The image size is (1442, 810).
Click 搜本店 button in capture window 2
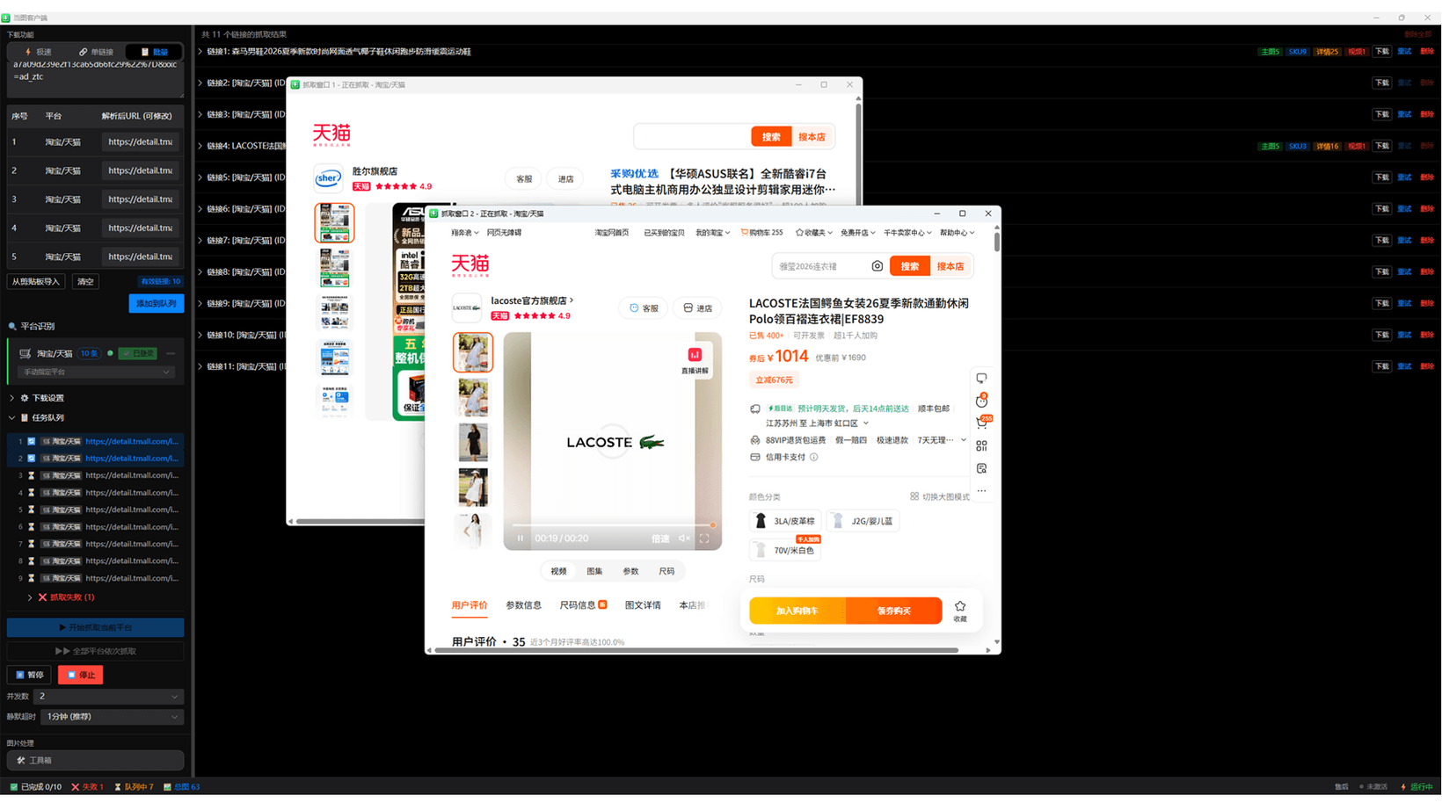click(950, 266)
